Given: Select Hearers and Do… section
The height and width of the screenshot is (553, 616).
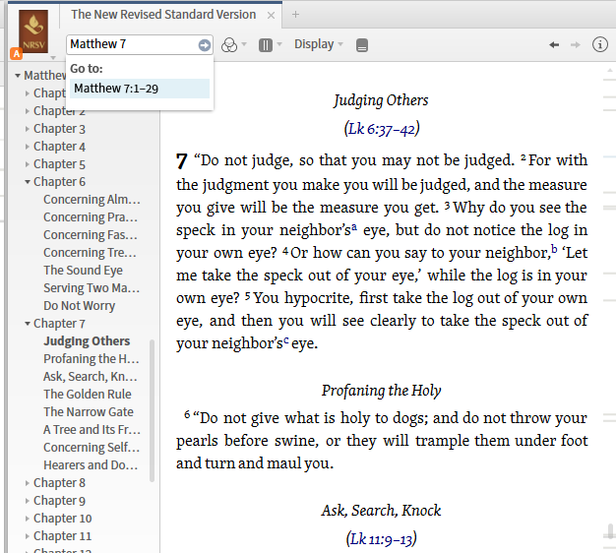Looking at the screenshot, I should tap(91, 464).
